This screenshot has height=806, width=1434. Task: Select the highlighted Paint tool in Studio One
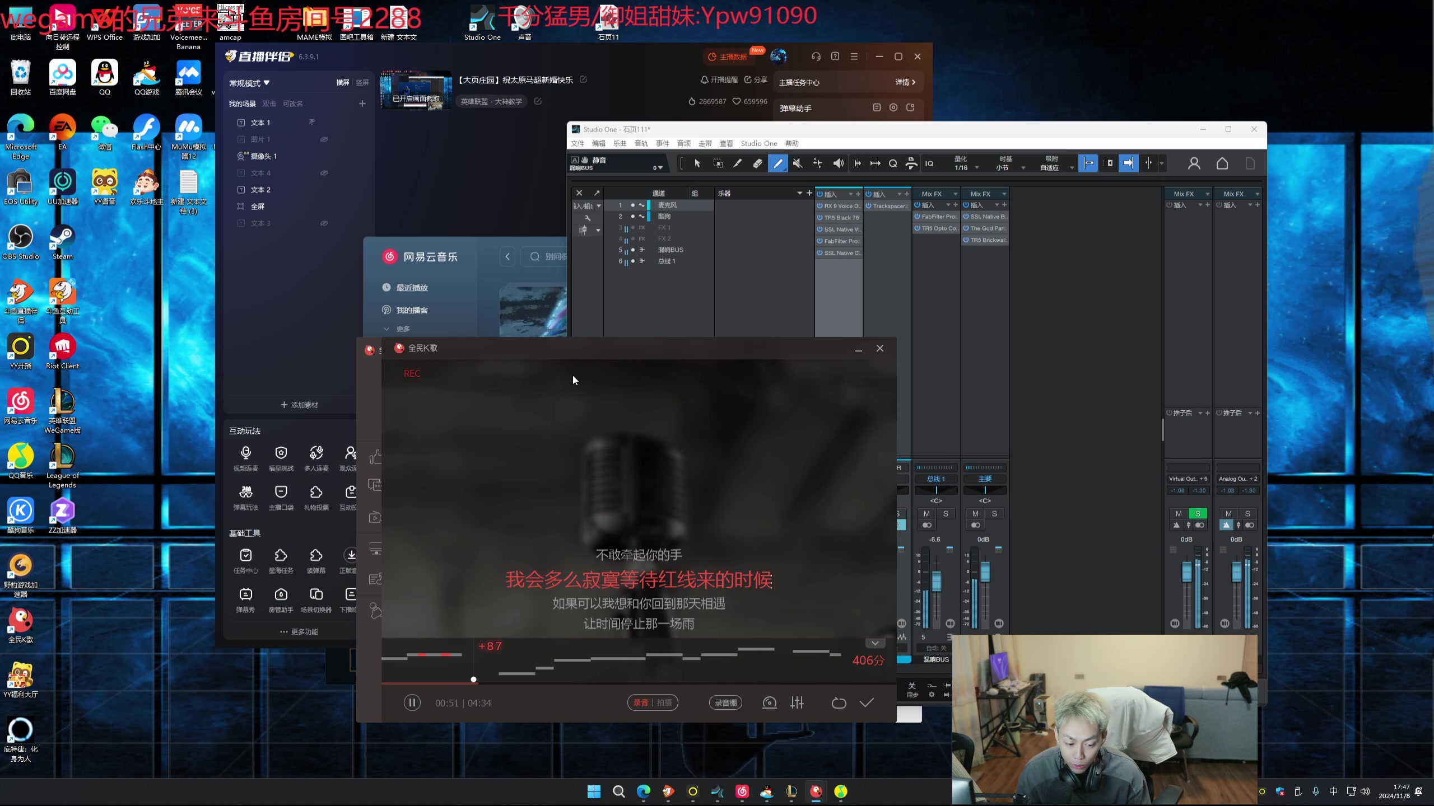[777, 163]
